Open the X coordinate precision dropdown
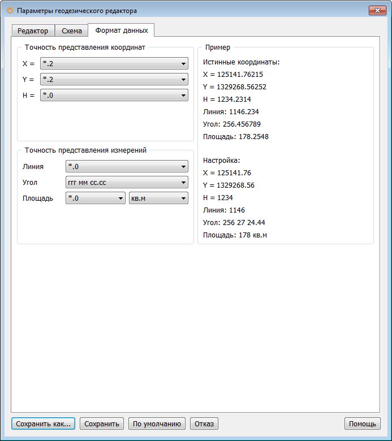Screen dimensions: 392x441 pos(114,63)
